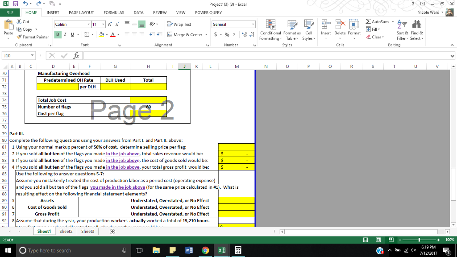Screen dimensions: 457x257
Task: Open Format as Table gallery
Action: click(x=292, y=30)
